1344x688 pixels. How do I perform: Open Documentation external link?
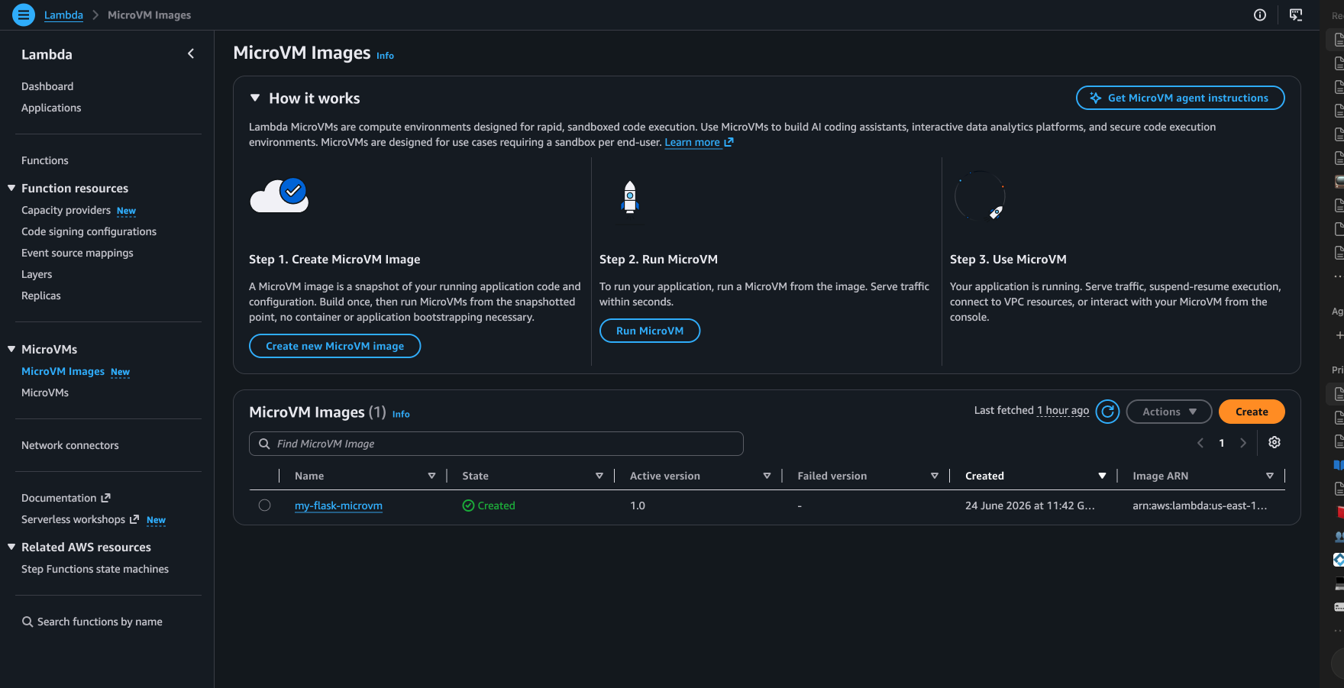click(66, 498)
